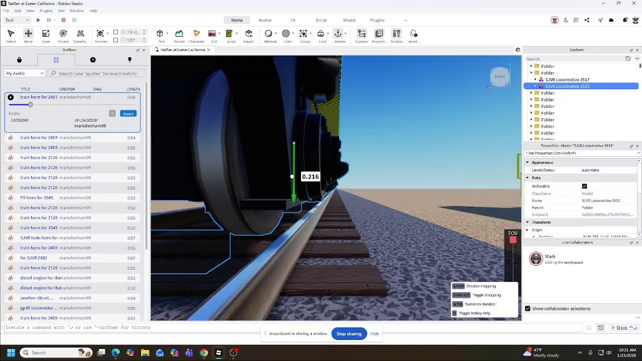Click Stop sharing button

[x=349, y=333]
